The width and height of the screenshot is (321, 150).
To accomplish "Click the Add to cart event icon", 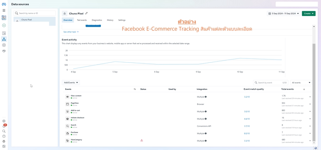I will click(67, 112).
